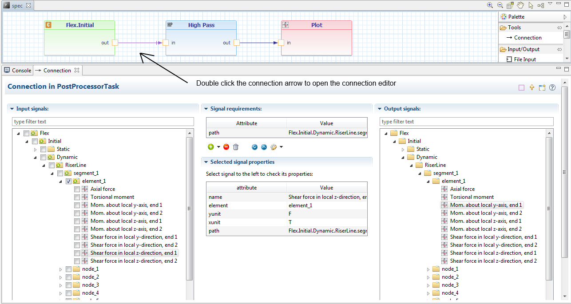The image size is (571, 304).
Task: Click the pink square color icon
Action: click(522, 87)
